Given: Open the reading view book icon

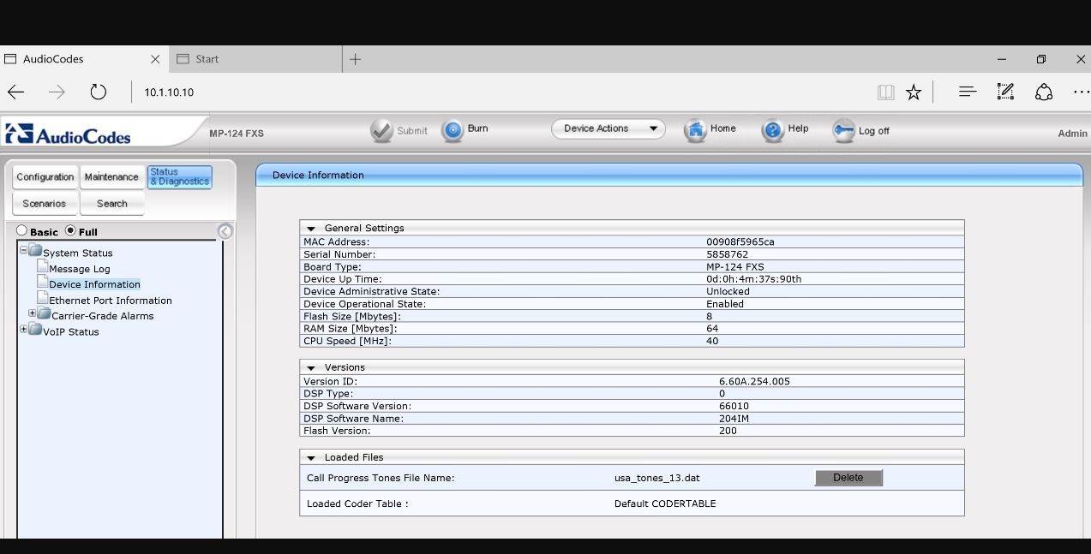Looking at the screenshot, I should [886, 92].
